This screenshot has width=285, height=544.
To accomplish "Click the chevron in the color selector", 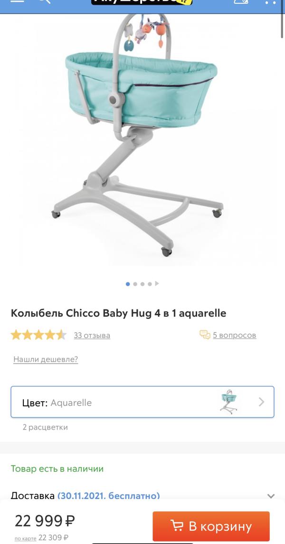I will pyautogui.click(x=261, y=402).
